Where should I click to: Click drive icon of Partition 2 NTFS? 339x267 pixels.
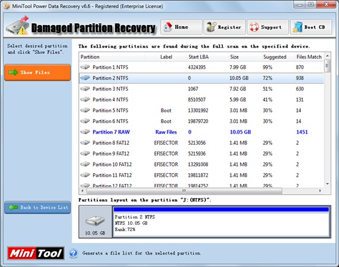click(85, 78)
